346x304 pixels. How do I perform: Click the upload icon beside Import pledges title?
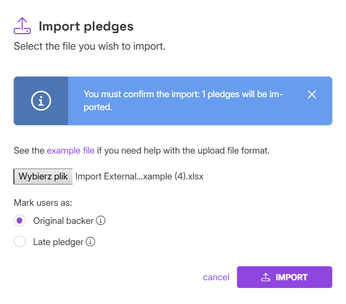coord(22,26)
